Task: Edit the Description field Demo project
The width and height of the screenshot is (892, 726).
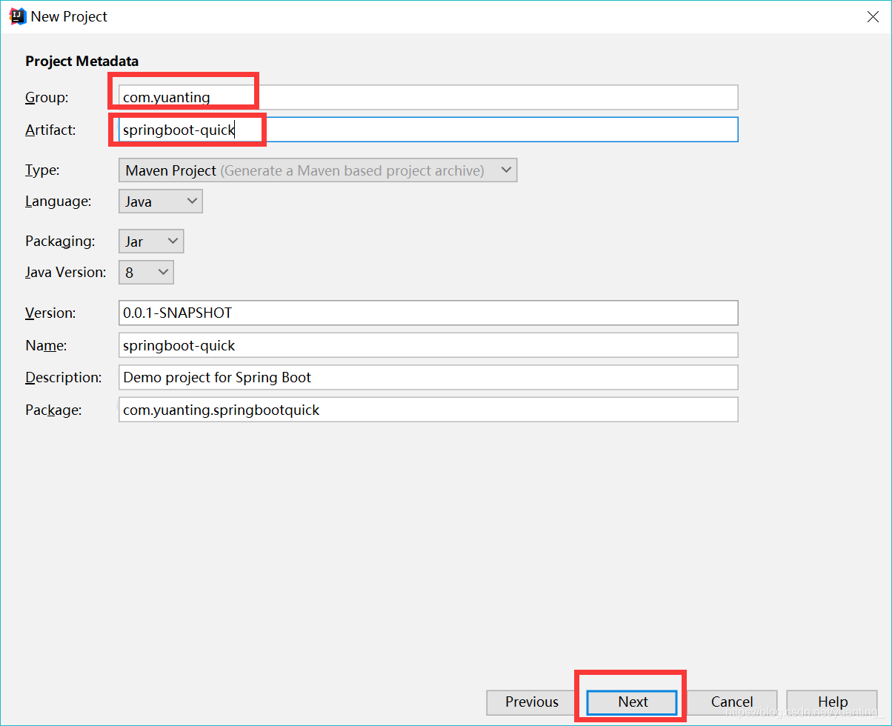Action: click(428, 377)
